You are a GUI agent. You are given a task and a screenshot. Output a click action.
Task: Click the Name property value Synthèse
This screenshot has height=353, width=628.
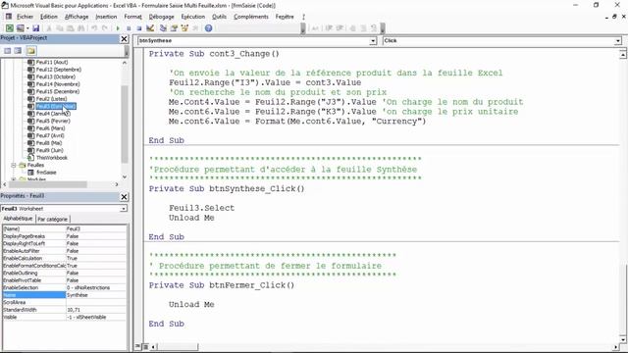96,295
